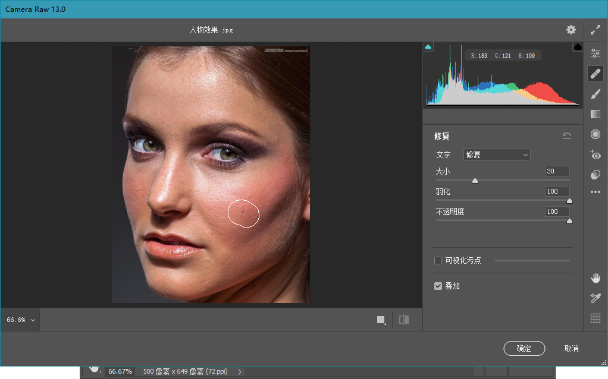Click the B: 109 readout

point(526,56)
